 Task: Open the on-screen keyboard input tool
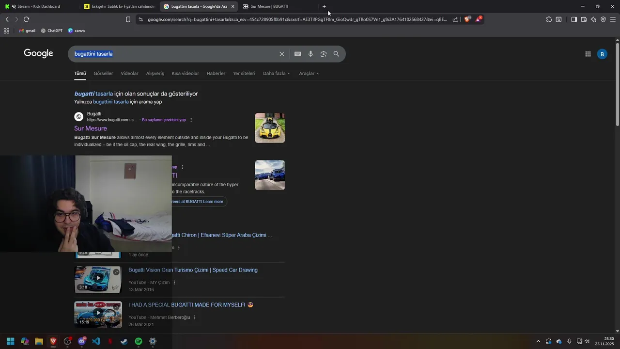tap(298, 54)
